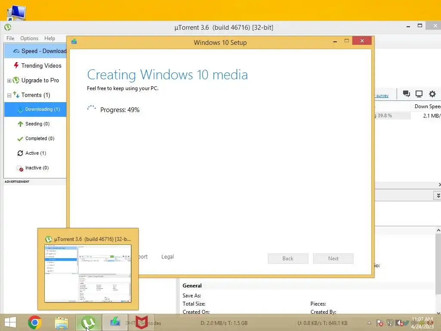This screenshot has width=441, height=331.
Task: Click the double-chevron collapse button in detail pane
Action: (438, 195)
